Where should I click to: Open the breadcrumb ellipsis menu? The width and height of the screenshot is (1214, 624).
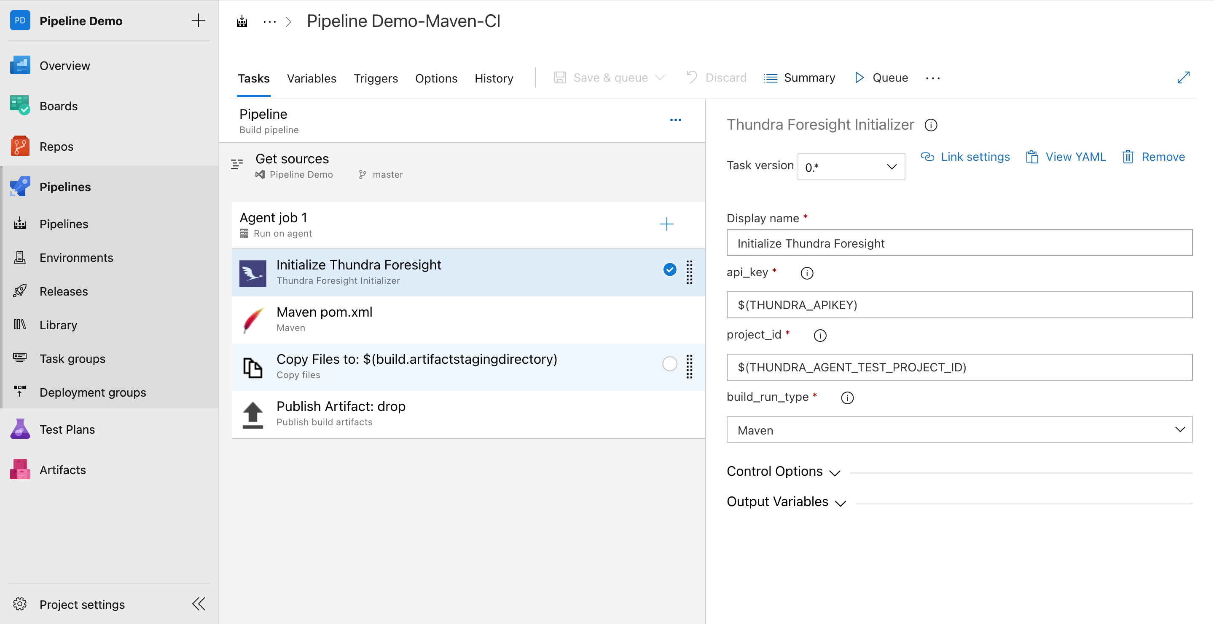(x=270, y=21)
